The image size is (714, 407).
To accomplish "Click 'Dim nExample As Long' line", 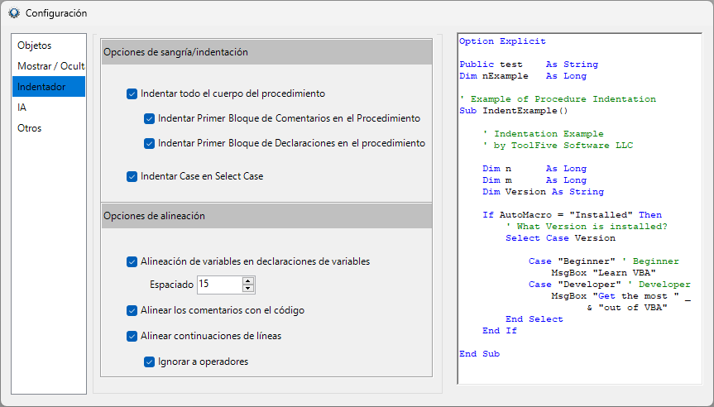I will (x=523, y=76).
